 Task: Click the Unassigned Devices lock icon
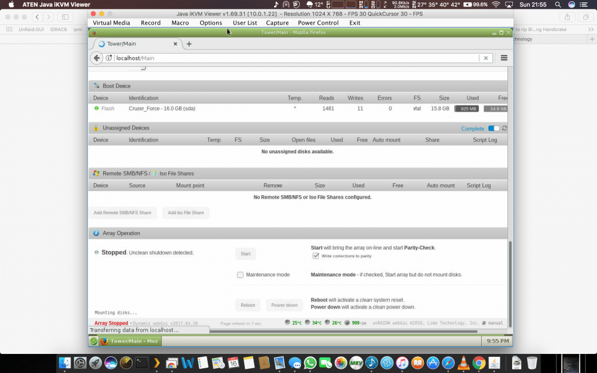coord(96,128)
